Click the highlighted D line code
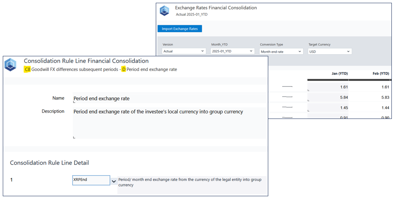The height and width of the screenshot is (199, 397). point(124,69)
